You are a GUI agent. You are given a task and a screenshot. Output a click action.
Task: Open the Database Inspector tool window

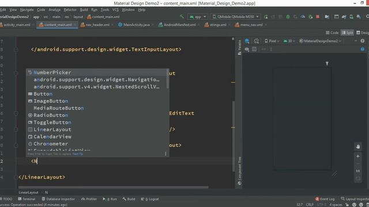(58, 199)
